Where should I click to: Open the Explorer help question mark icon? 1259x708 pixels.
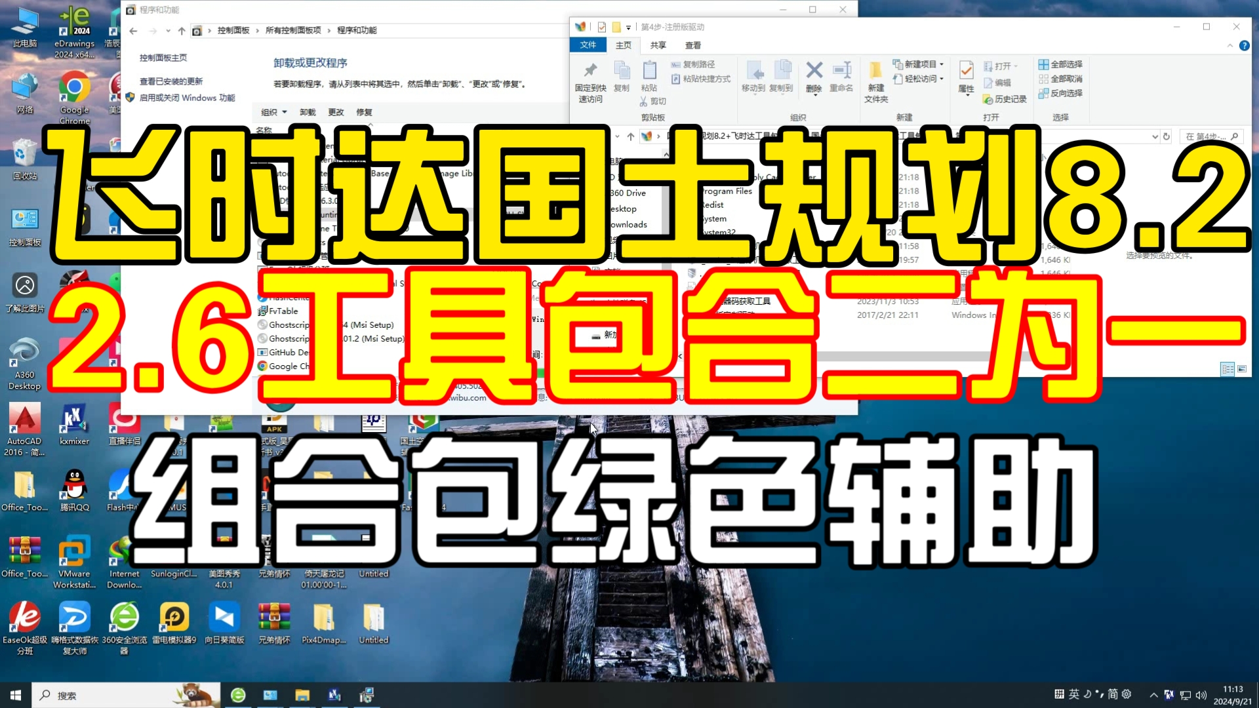click(x=1244, y=45)
